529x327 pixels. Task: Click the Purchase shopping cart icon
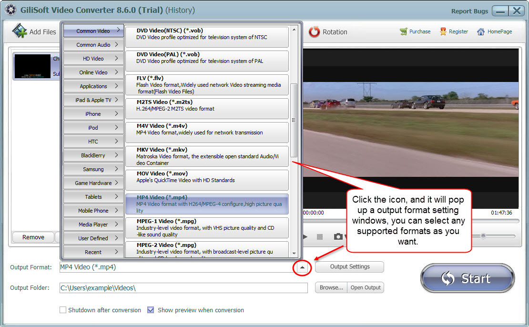click(404, 31)
